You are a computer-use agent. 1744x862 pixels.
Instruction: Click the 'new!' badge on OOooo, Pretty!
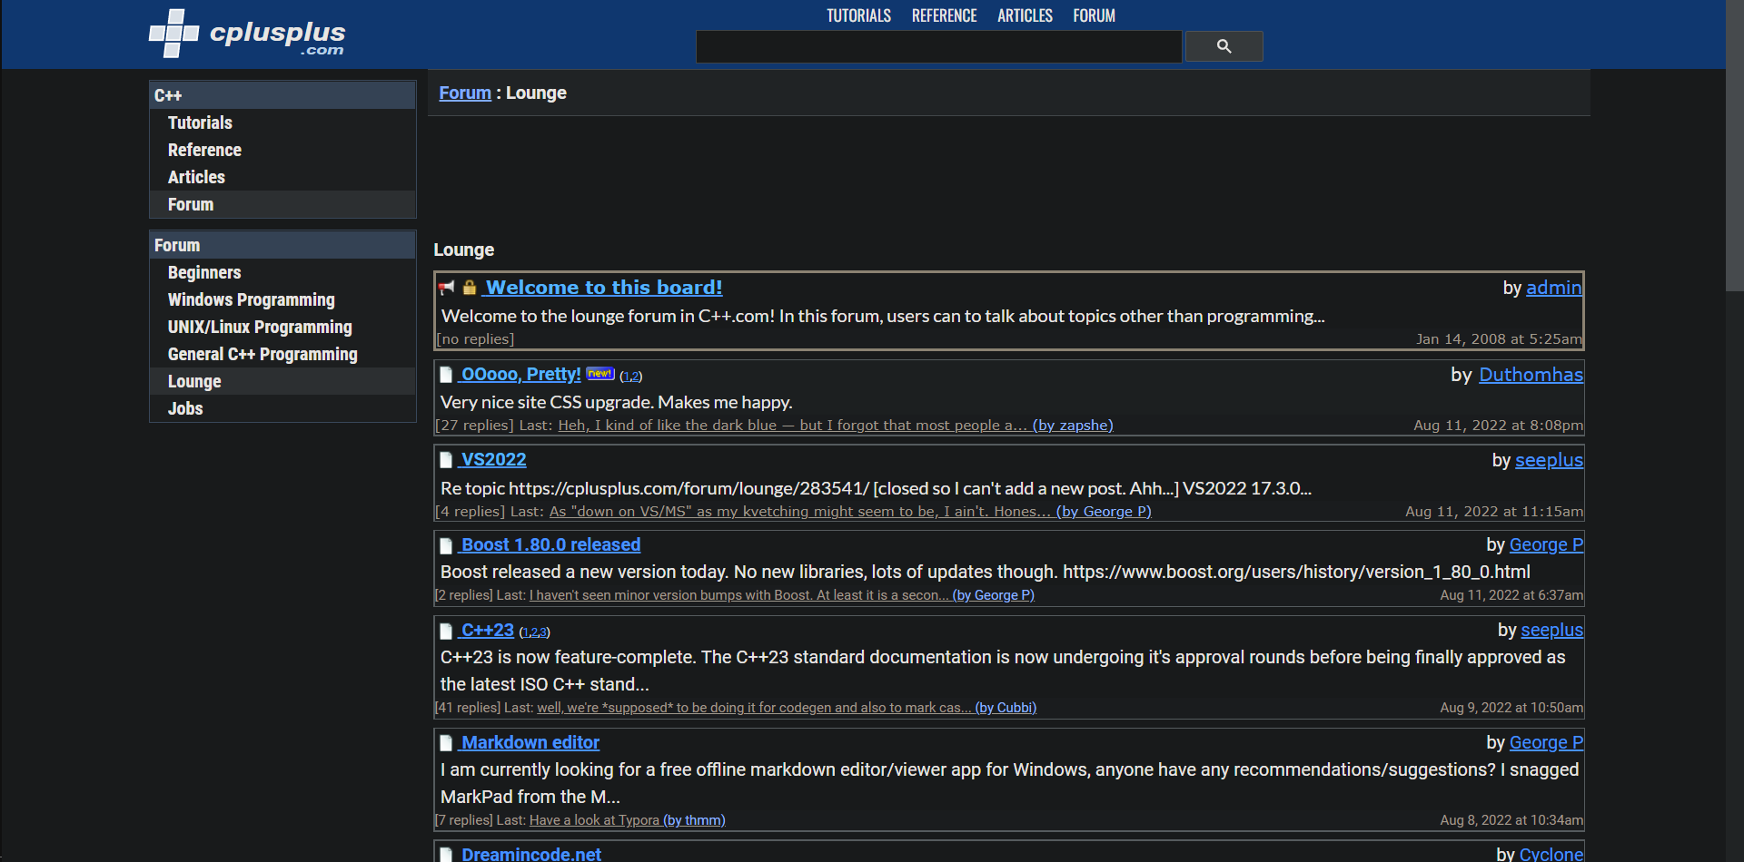point(600,374)
